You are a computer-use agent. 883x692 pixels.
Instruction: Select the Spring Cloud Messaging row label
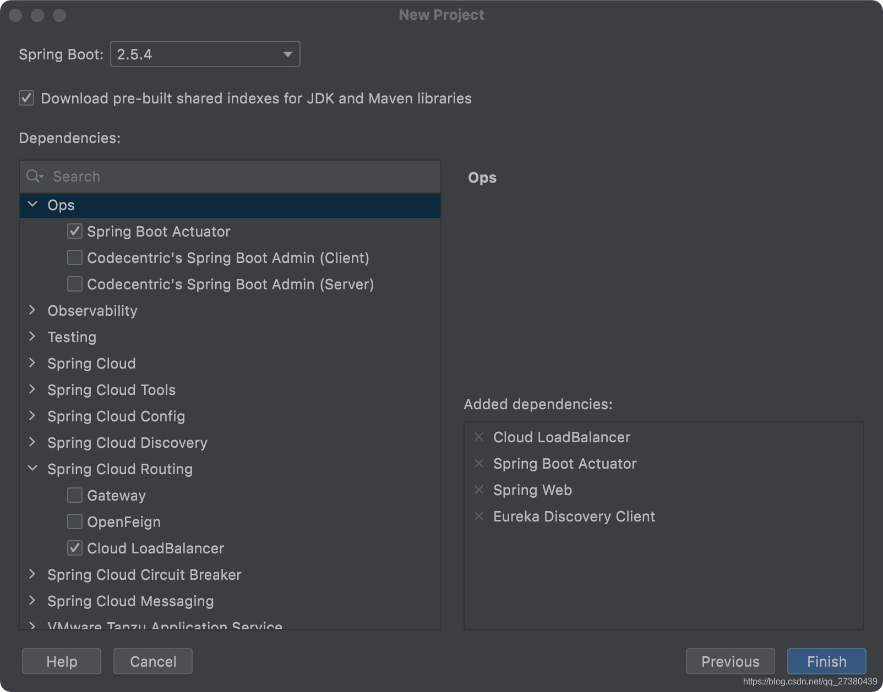pyautogui.click(x=130, y=601)
